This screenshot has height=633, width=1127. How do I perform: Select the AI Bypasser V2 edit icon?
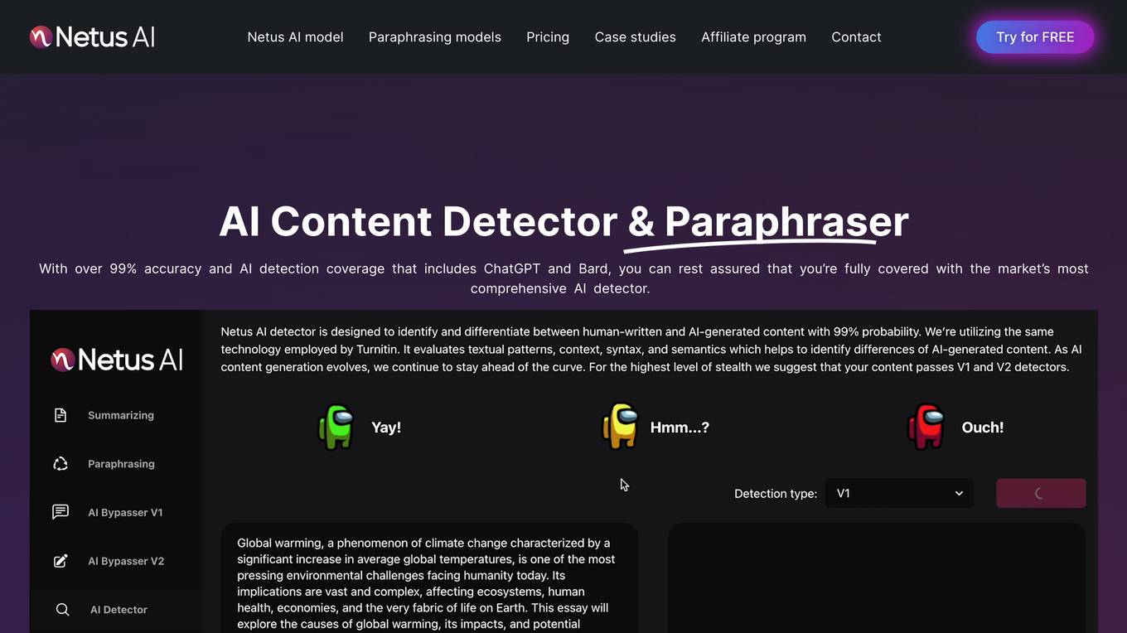60,561
